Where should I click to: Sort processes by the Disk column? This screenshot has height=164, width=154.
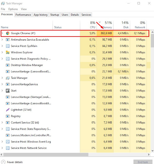point(122,25)
